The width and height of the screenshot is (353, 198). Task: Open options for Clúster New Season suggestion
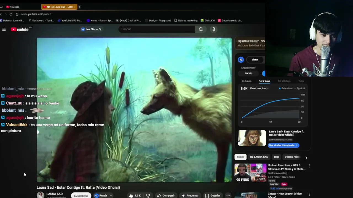pyautogui.click(x=309, y=194)
